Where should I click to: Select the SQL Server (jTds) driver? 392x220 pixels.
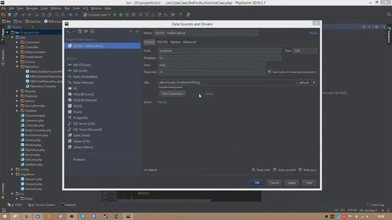(x=84, y=123)
